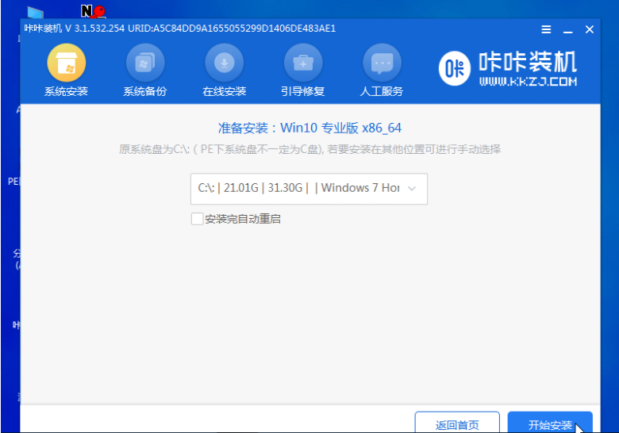Select the 在线安装 (Online Install) icon
This screenshot has width=619, height=433.
[225, 63]
